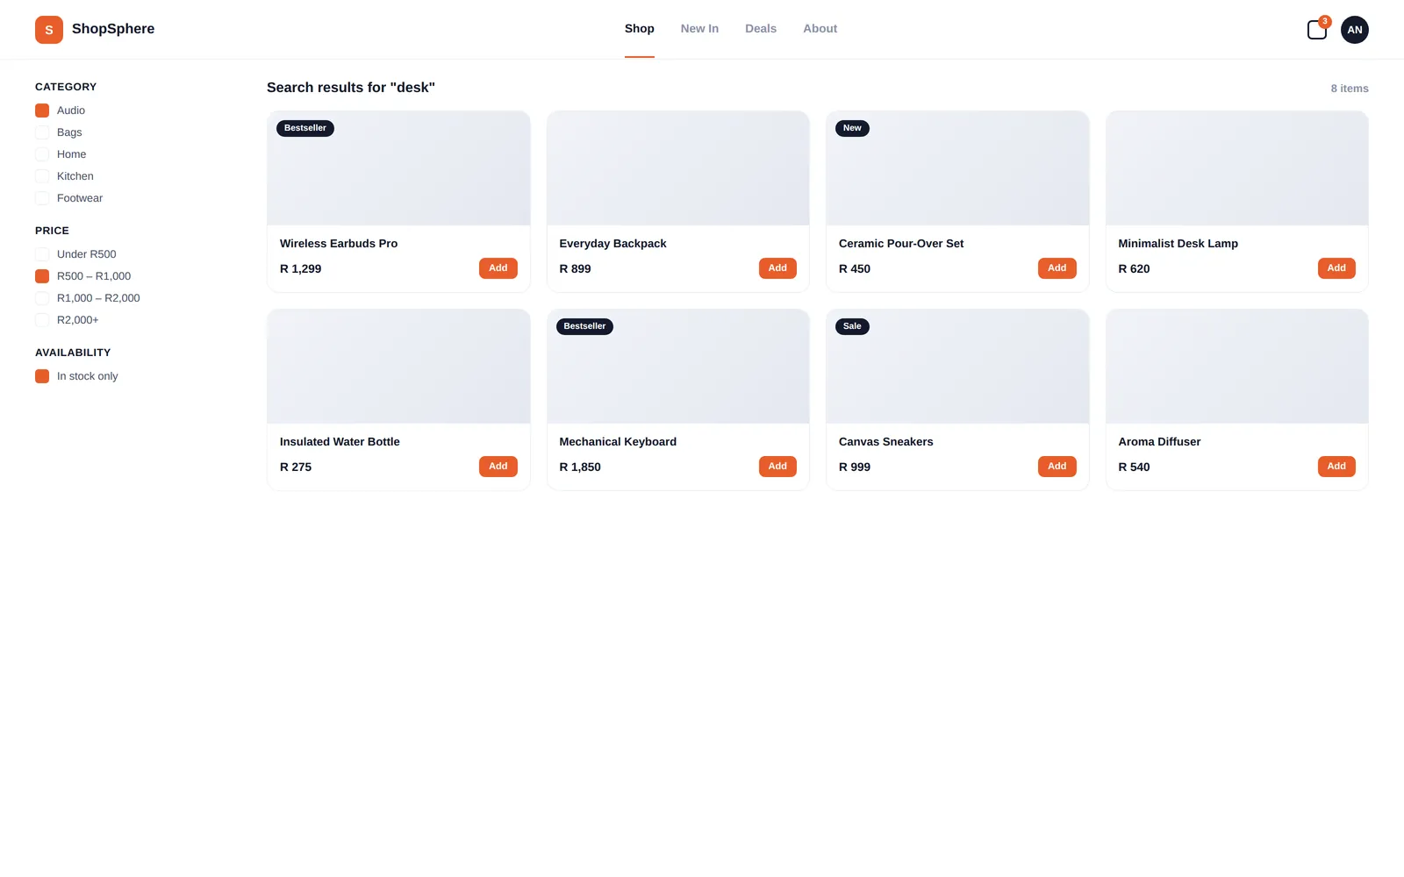Screen dimensions: 1404x877
Task: Open the About tab
Action: point(820,29)
